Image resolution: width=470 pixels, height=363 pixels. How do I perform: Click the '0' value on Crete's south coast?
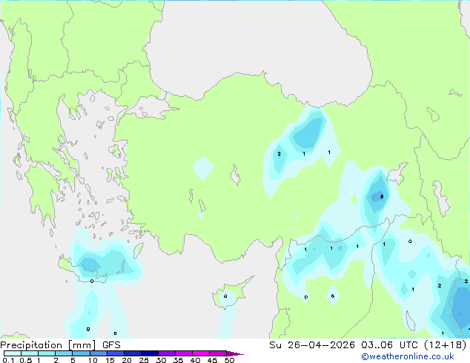tap(92, 282)
